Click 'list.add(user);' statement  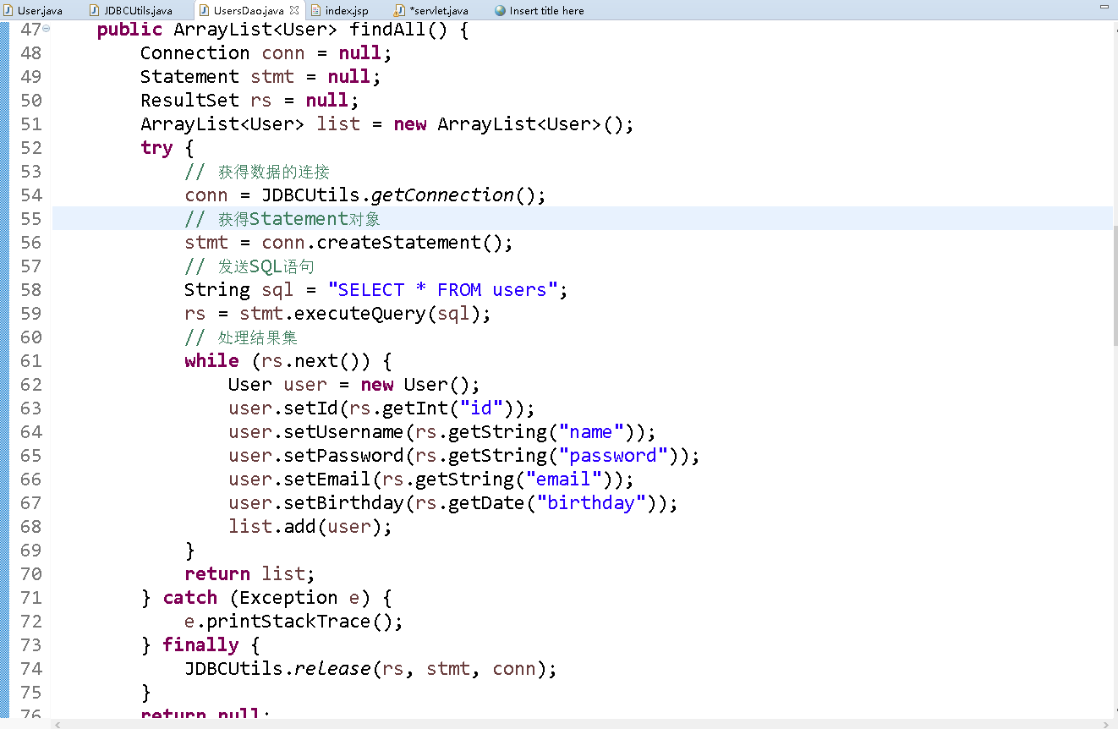pos(310,527)
